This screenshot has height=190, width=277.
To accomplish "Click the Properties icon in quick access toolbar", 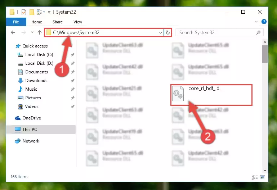I will [x=24, y=12].
